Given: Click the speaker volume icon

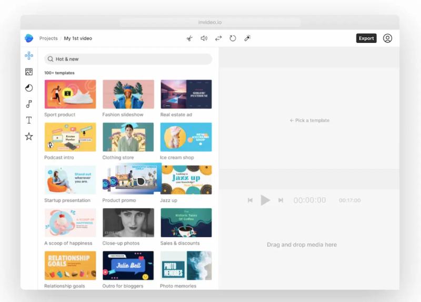Looking at the screenshot, I should tap(204, 38).
